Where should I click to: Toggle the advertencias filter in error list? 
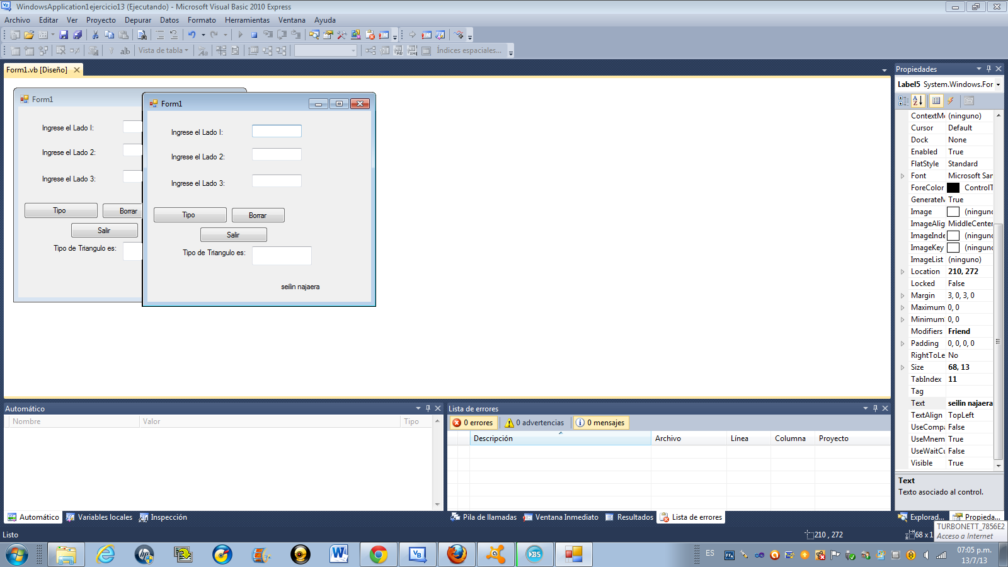click(x=534, y=422)
